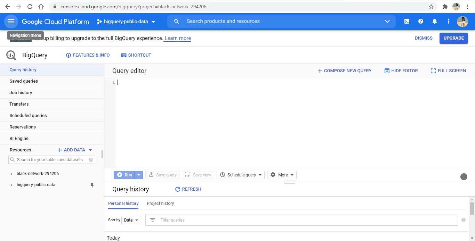
Task: Select Query history in the sidebar
Action: pyautogui.click(x=52, y=70)
